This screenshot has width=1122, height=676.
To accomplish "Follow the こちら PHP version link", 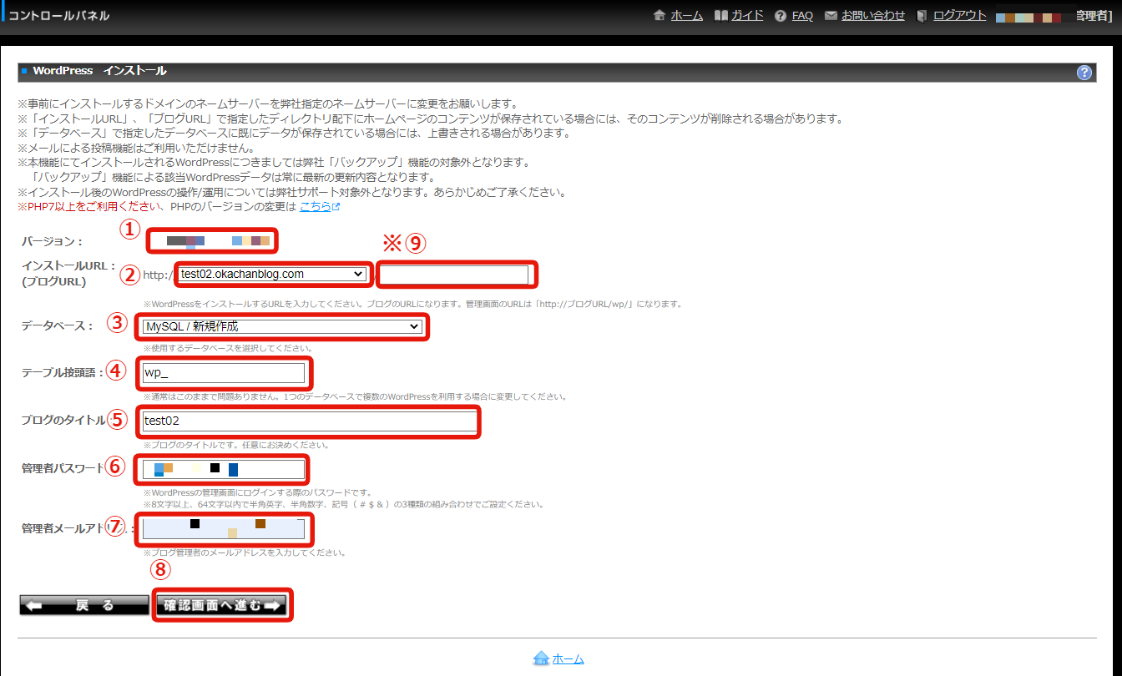I will tap(315, 206).
